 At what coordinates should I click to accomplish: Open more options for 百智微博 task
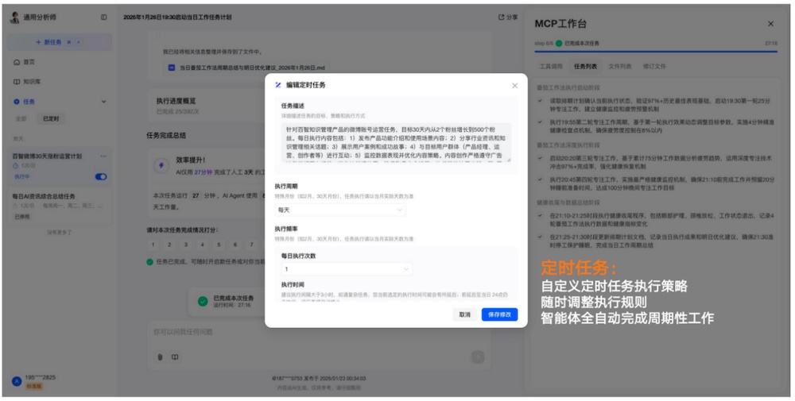101,156
